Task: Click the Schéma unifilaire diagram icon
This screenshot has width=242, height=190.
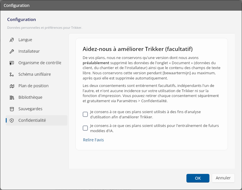Action: [12, 75]
